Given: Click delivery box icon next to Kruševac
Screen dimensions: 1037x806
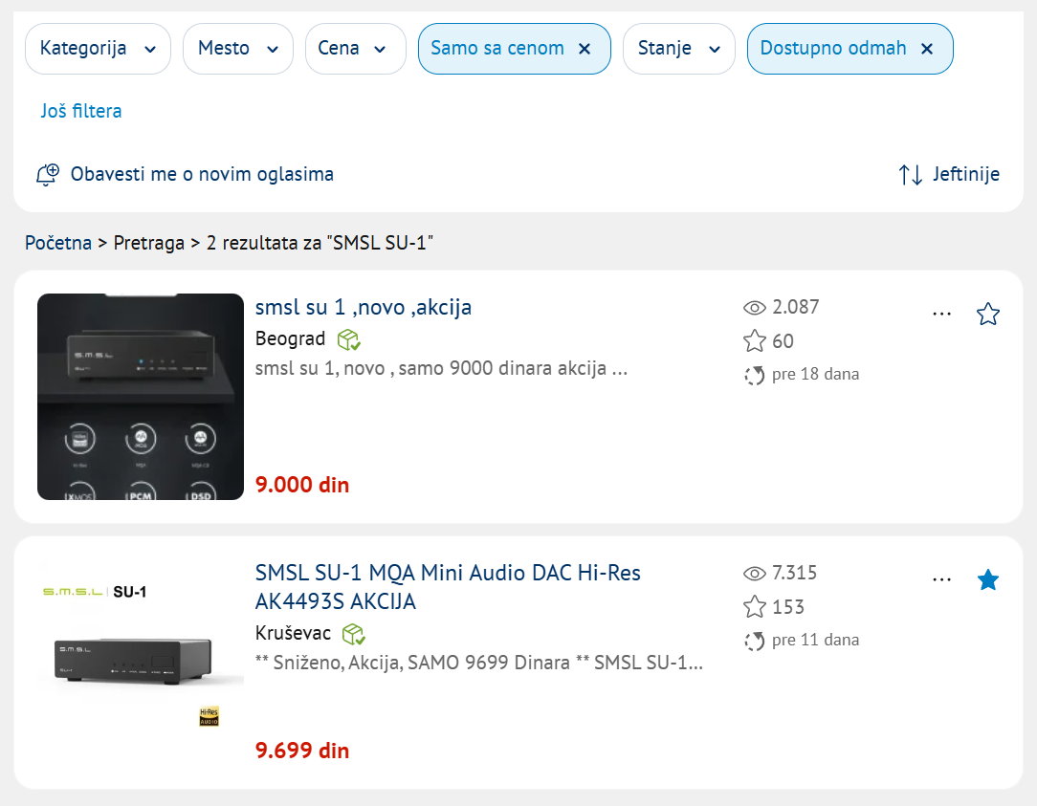Looking at the screenshot, I should [353, 634].
